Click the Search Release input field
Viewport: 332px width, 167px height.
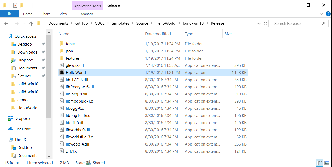point(297,23)
